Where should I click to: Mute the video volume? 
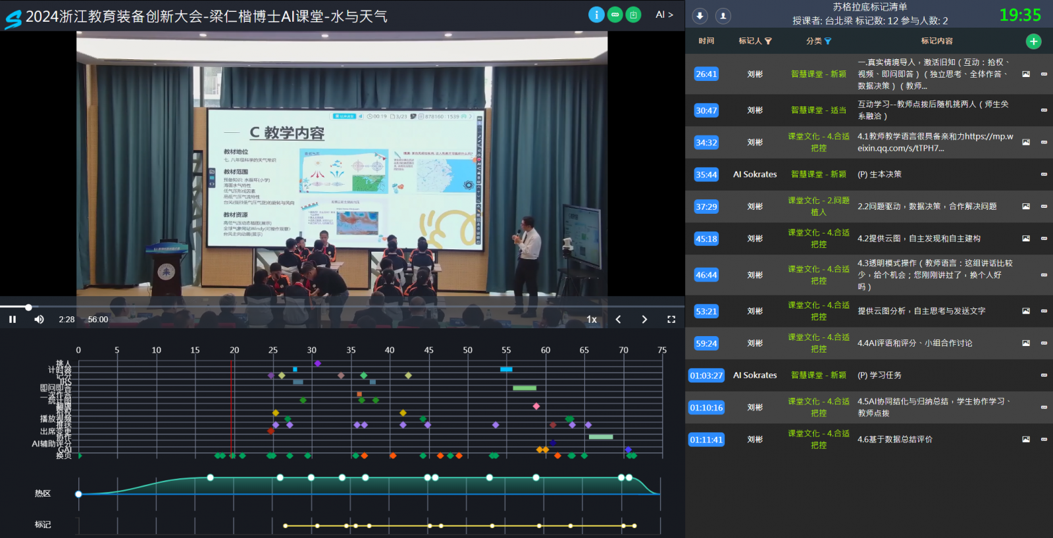(39, 319)
